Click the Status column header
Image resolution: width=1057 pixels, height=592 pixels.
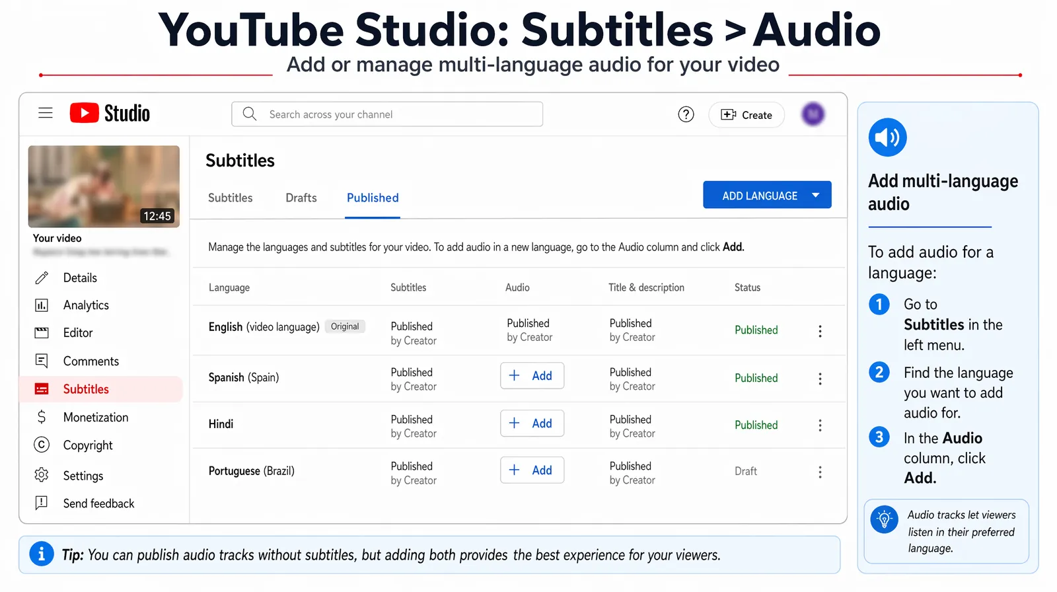747,287
